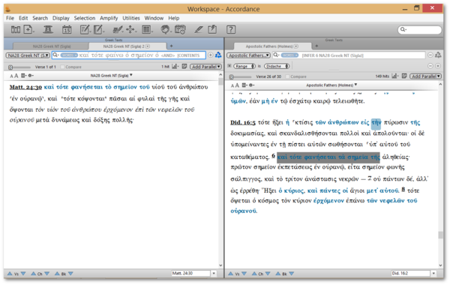Open the Search menu

click(40, 18)
